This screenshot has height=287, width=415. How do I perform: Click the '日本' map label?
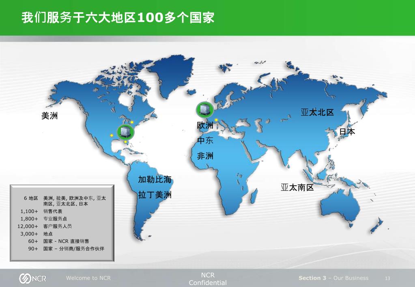point(347,131)
